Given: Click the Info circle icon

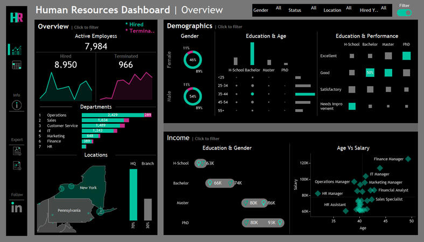Looking at the screenshot, I should 16,105.
